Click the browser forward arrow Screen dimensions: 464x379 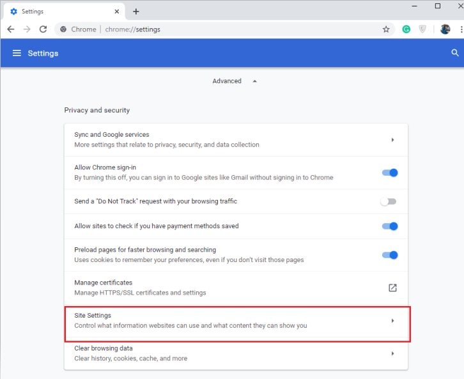coord(27,29)
